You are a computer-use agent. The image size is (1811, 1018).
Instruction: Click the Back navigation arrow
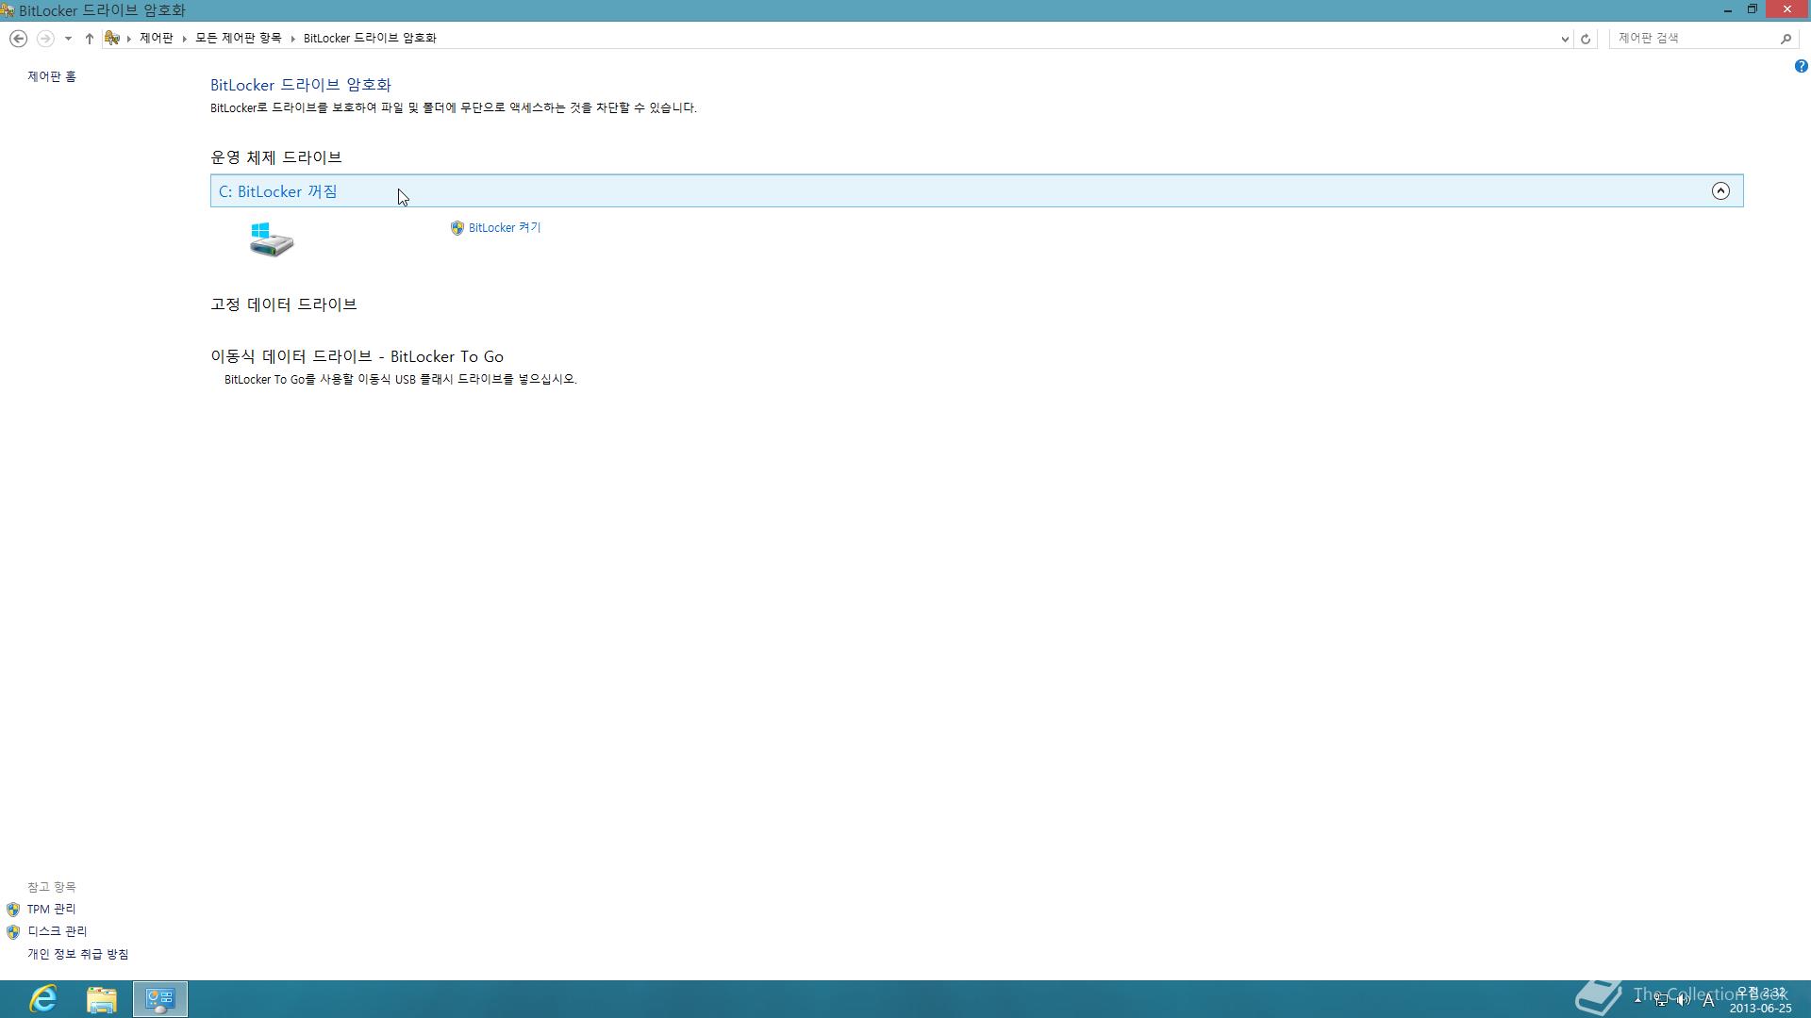click(18, 39)
